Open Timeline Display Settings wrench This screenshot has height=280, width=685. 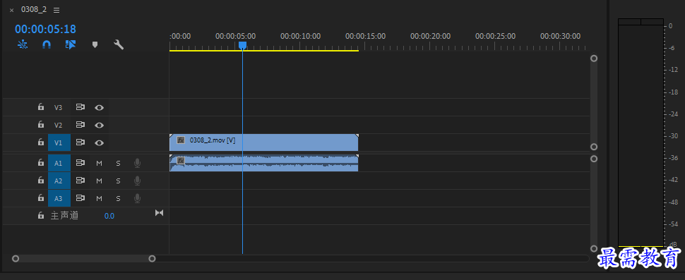[119, 44]
